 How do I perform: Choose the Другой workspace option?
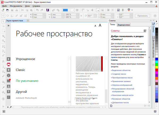(21, 92)
